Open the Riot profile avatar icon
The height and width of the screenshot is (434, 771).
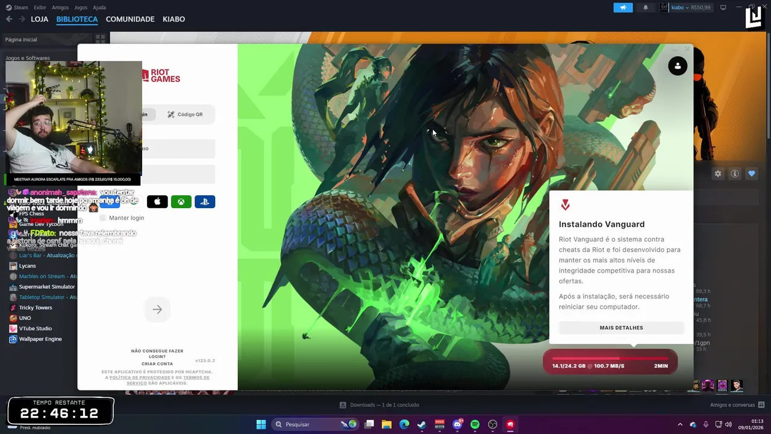678,66
